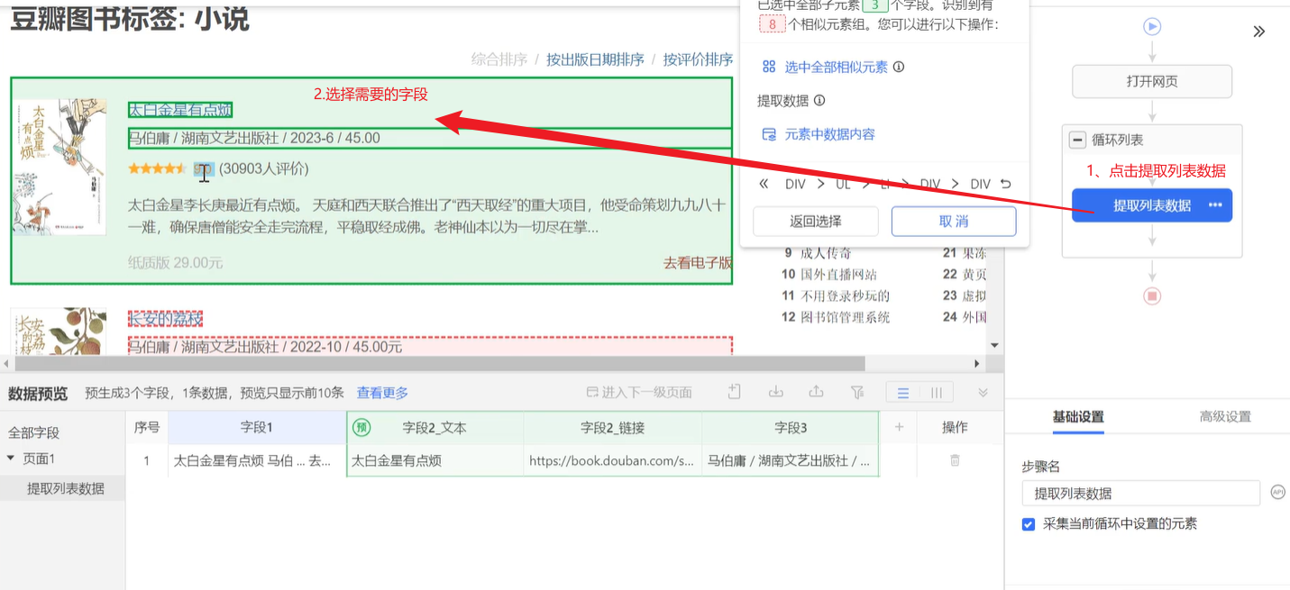Click the 步骤名 input field
This screenshot has width=1290, height=590.
pyautogui.click(x=1140, y=494)
